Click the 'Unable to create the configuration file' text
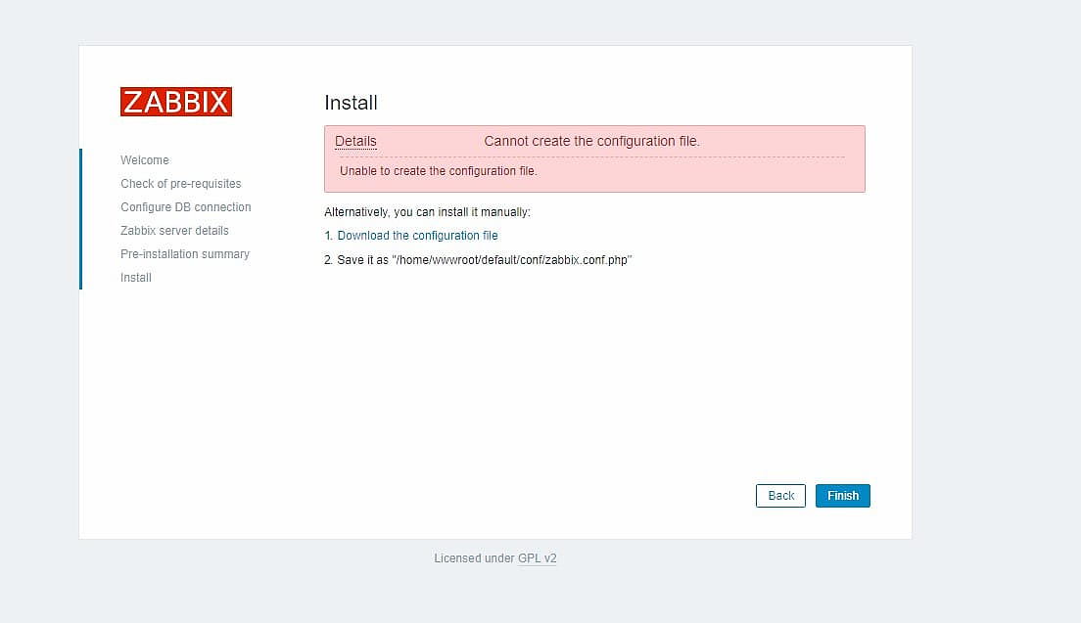 438,171
